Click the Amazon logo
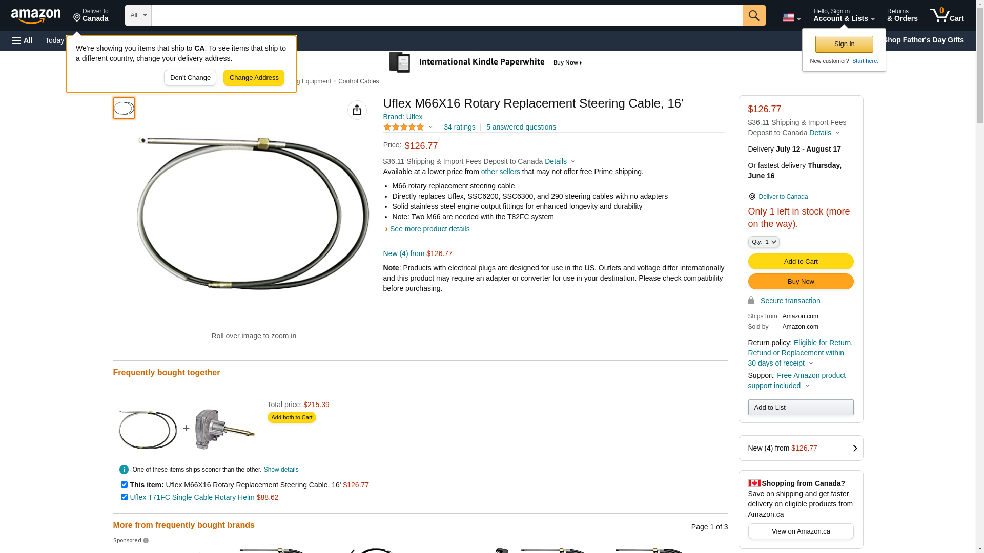Viewport: 984px width, 553px height. [x=36, y=16]
